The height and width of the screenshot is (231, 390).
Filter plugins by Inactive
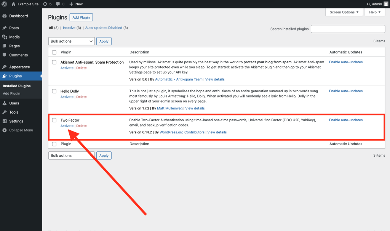pyautogui.click(x=69, y=28)
